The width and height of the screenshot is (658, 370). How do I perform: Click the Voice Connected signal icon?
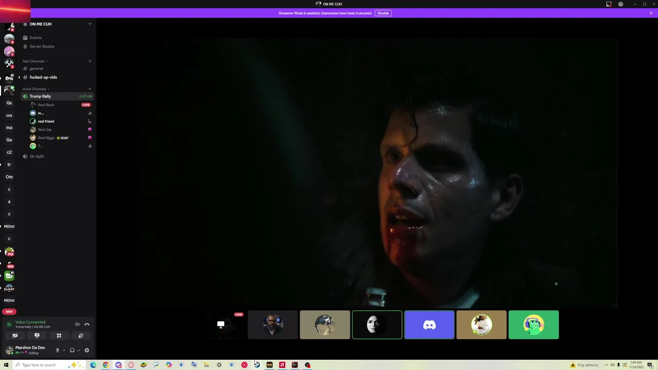click(x=9, y=324)
